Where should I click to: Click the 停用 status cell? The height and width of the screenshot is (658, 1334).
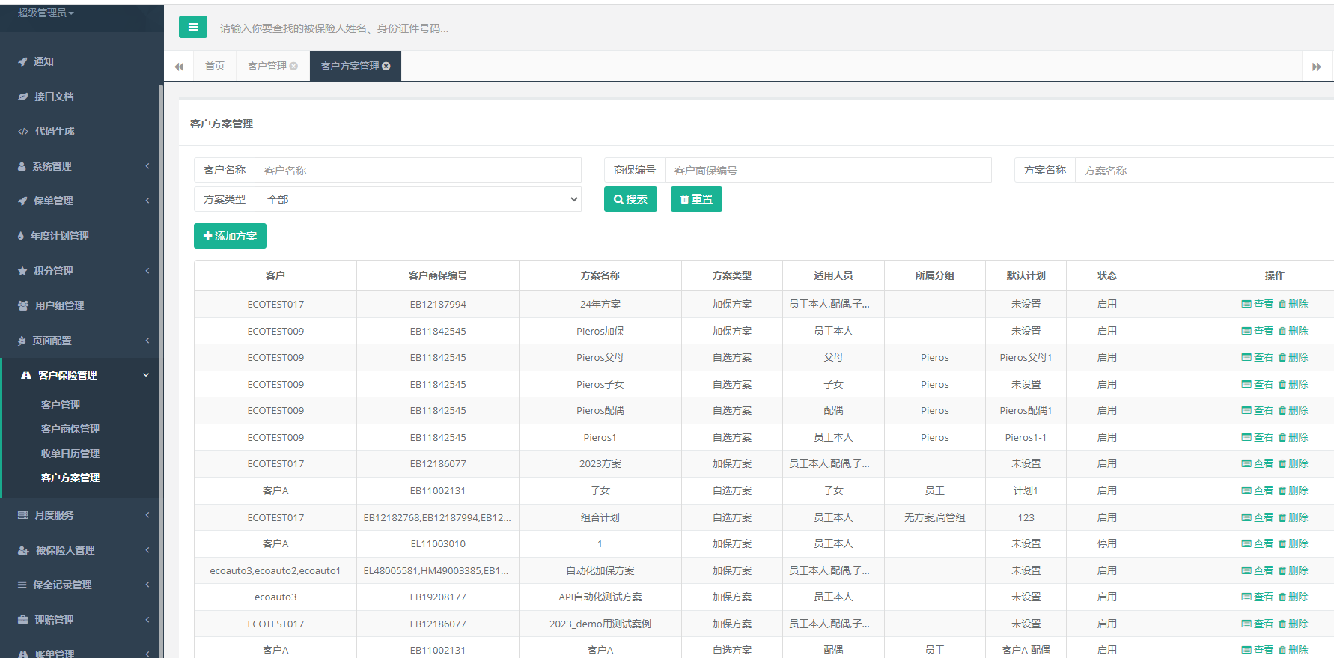[x=1106, y=543]
